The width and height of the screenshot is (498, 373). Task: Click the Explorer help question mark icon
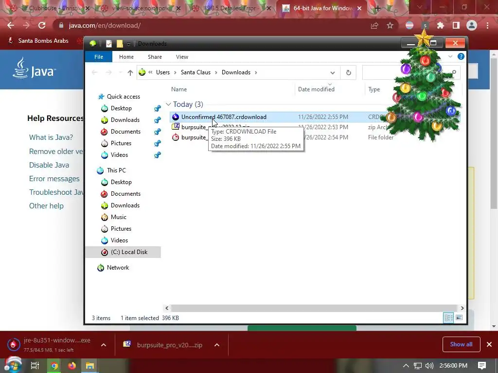[x=461, y=56]
